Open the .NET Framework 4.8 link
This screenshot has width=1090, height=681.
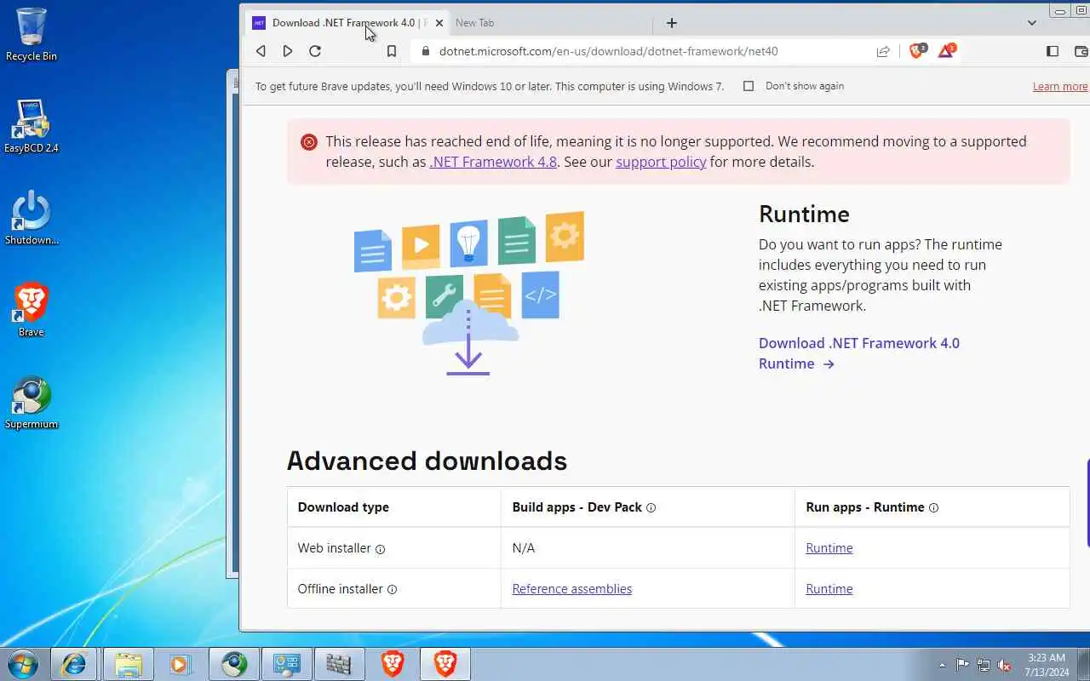[493, 162]
